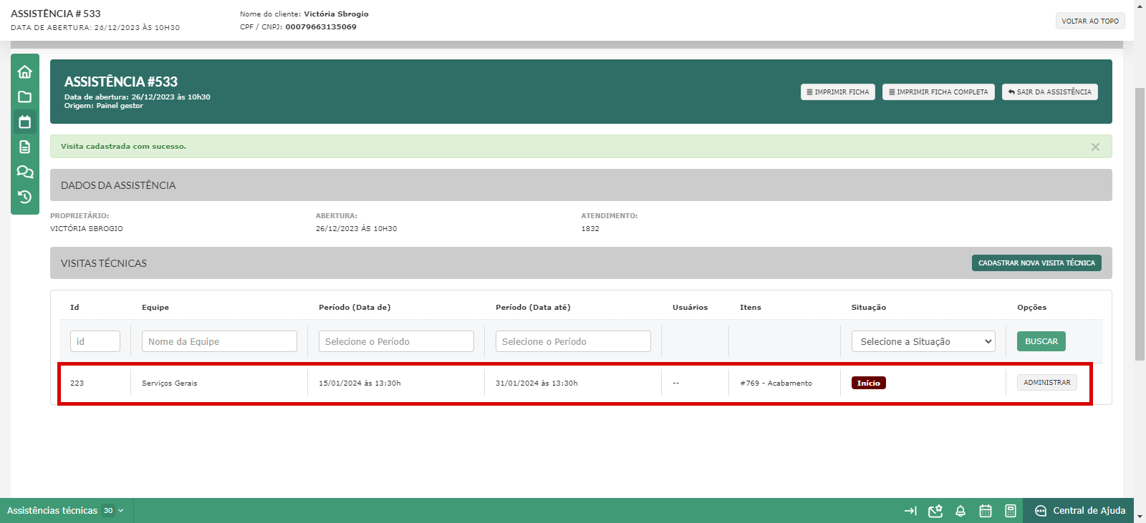The height and width of the screenshot is (523, 1146).
Task: Click VOLTAR AO TOPO button
Action: [1090, 21]
